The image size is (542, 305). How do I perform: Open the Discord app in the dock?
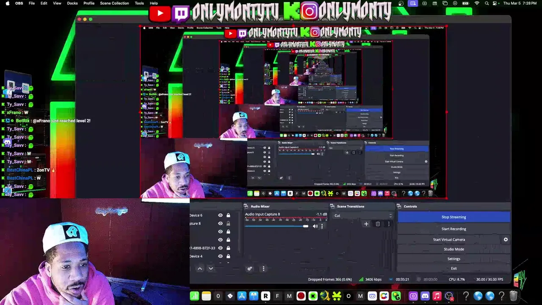(x=425, y=296)
